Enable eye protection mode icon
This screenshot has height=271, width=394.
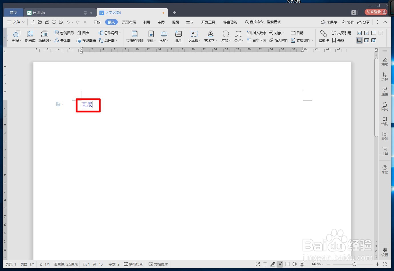coord(302,264)
